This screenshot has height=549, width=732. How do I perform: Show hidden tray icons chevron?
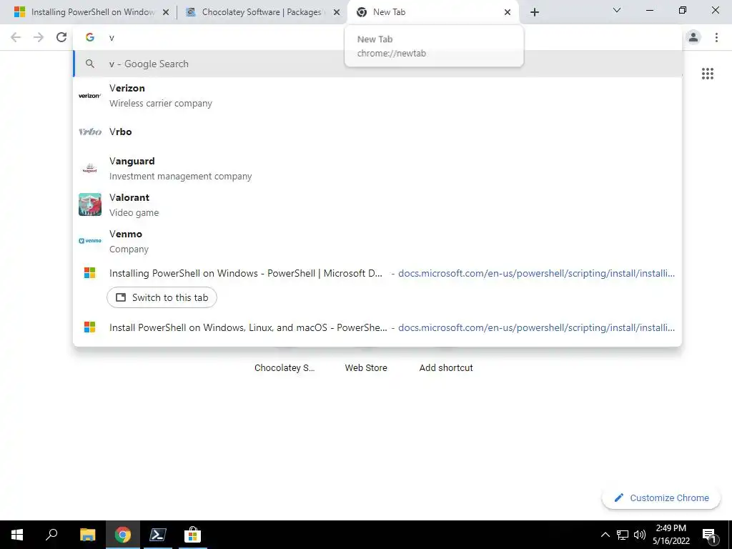605,535
